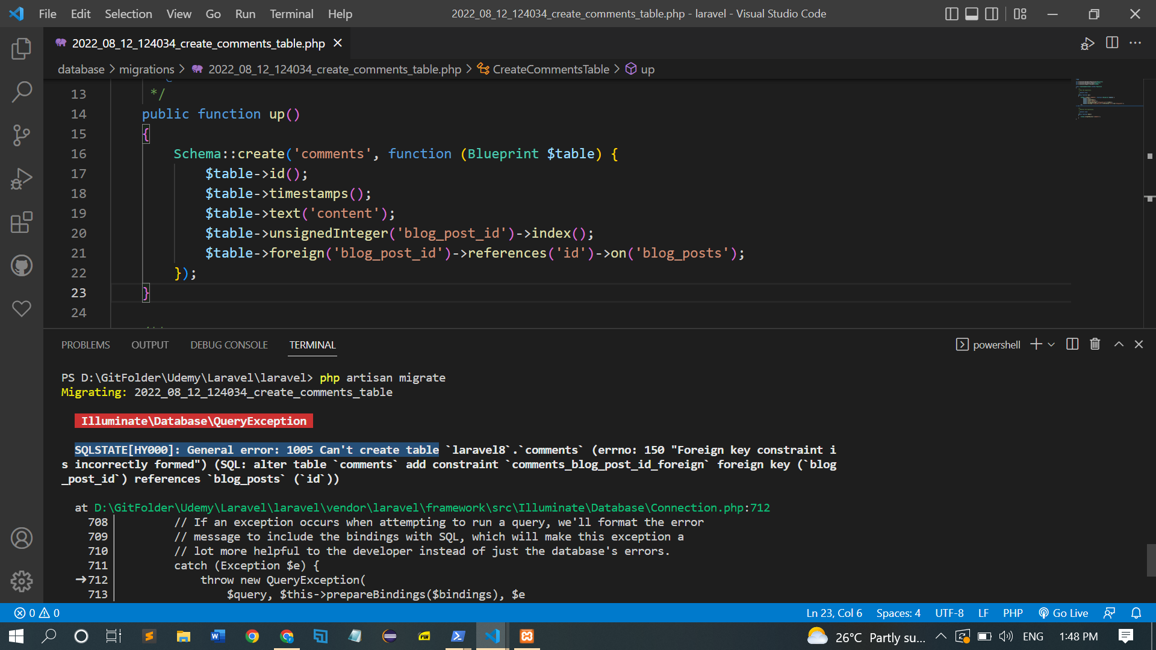Kill the terminal with the trash icon
1156x650 pixels.
1095,344
